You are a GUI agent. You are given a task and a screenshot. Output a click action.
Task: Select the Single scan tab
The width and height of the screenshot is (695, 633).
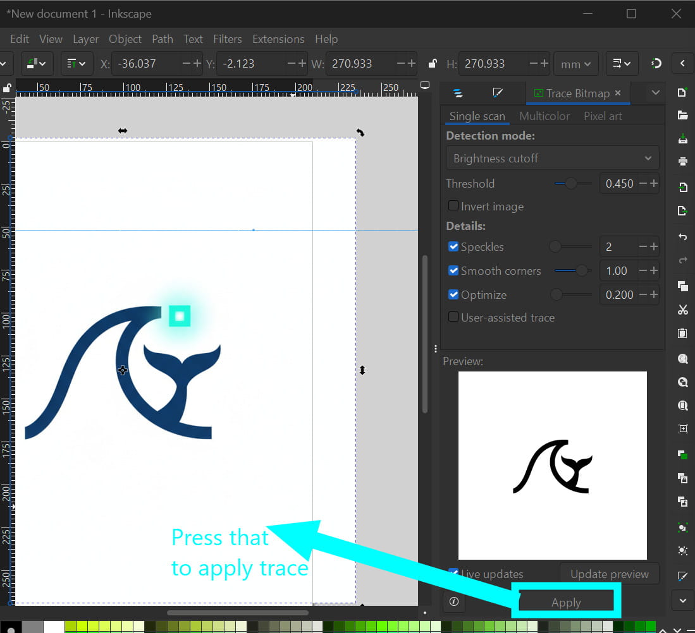477,116
